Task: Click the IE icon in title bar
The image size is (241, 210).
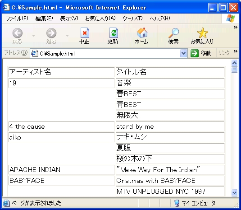Action: coord(6,7)
